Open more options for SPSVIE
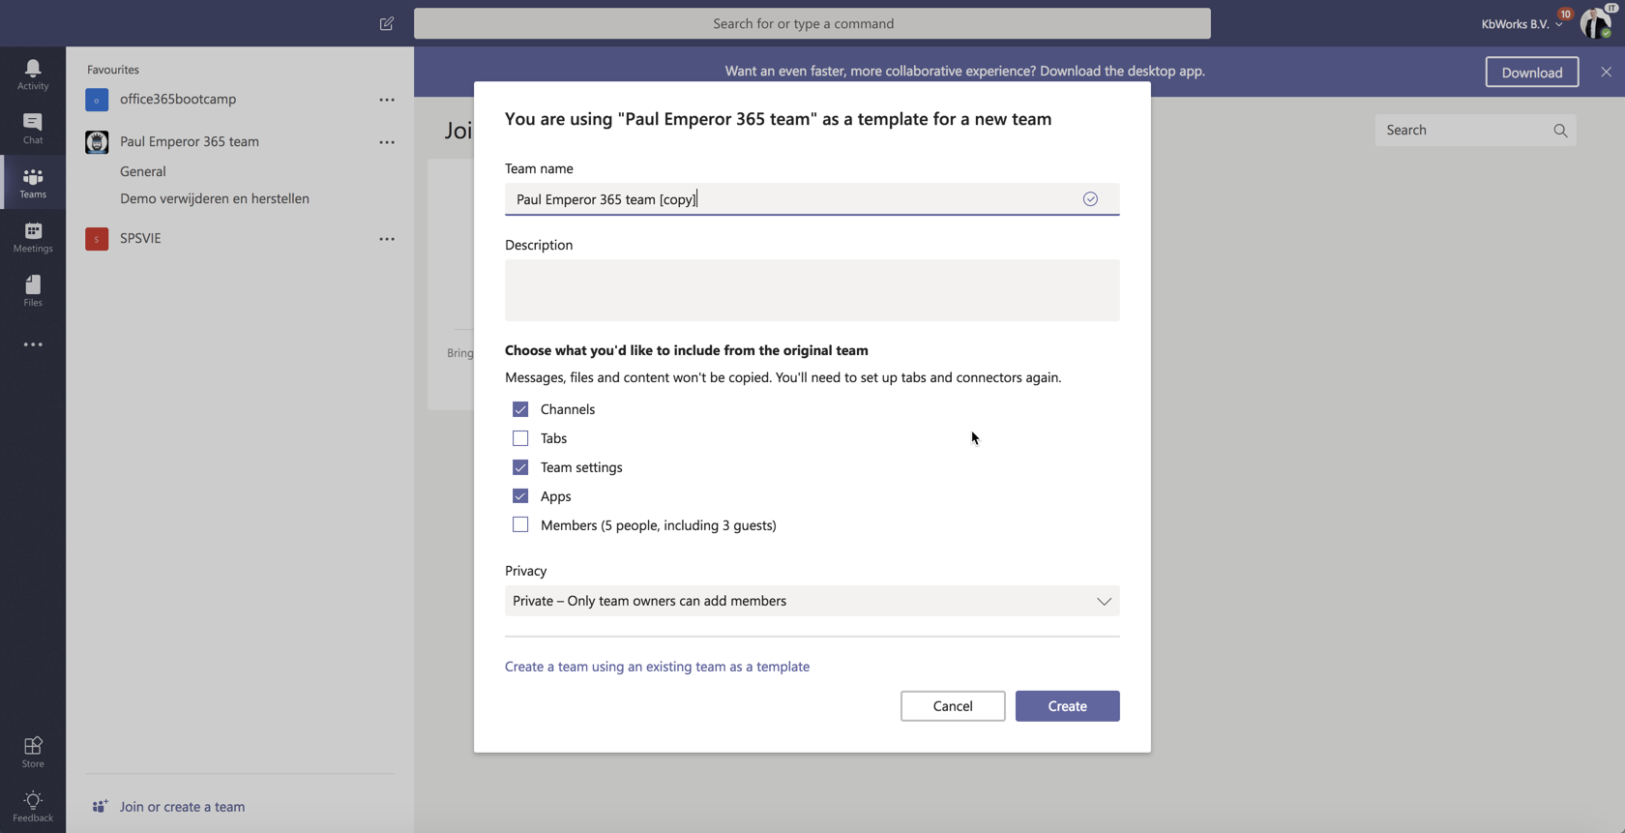The height and width of the screenshot is (833, 1625). coord(387,239)
